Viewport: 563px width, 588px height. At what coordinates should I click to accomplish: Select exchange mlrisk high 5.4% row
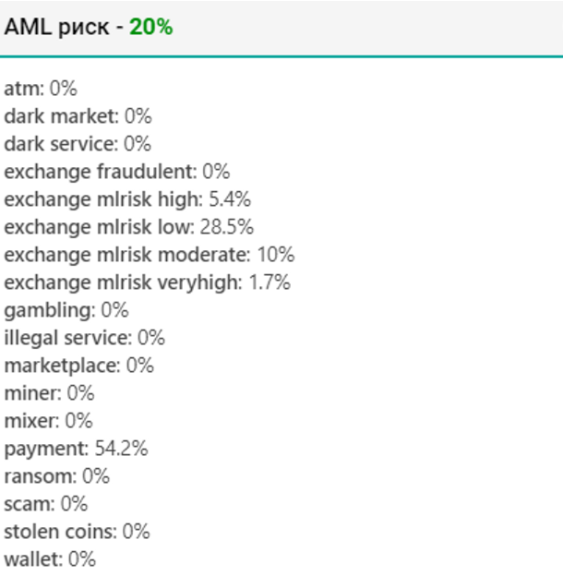(127, 199)
